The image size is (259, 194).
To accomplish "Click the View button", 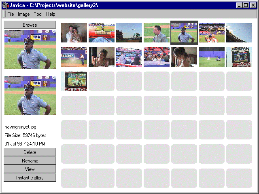I will (30, 169).
